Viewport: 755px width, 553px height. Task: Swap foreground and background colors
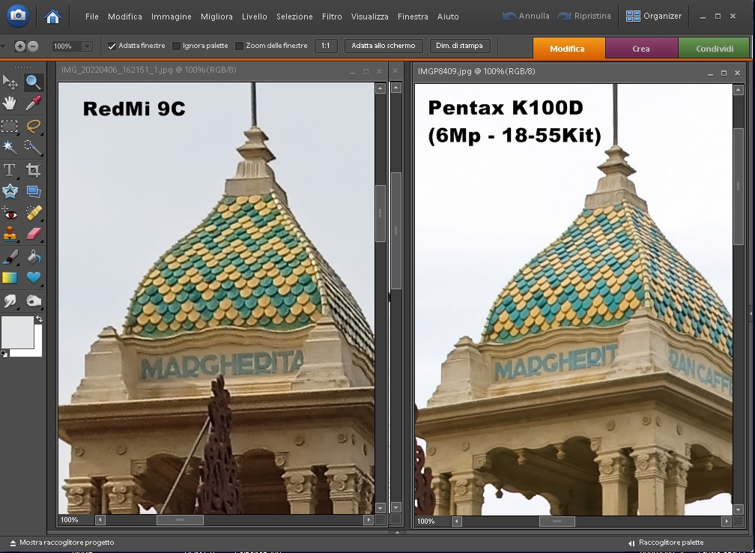39,319
